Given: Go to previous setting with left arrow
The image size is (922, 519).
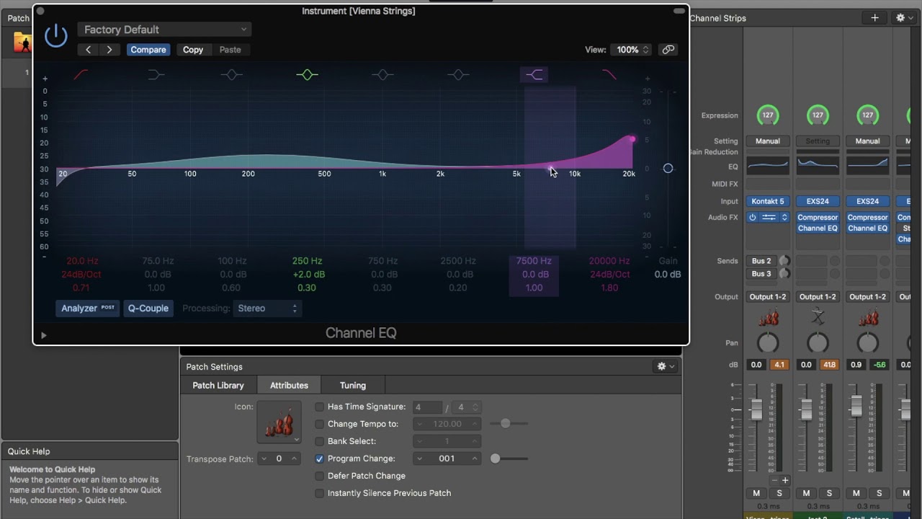Looking at the screenshot, I should [x=88, y=50].
